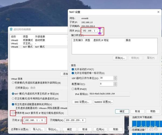Select the VMnet1 row

[39, 43]
